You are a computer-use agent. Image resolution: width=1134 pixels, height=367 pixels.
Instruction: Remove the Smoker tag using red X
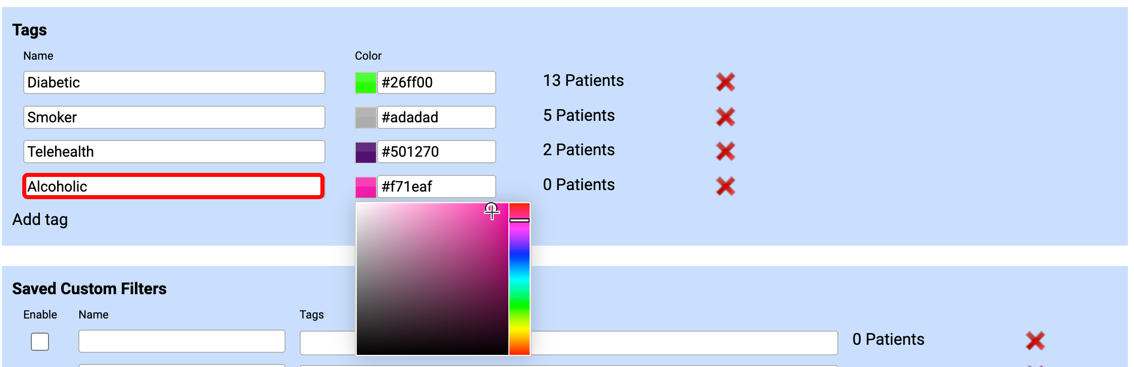pos(725,117)
